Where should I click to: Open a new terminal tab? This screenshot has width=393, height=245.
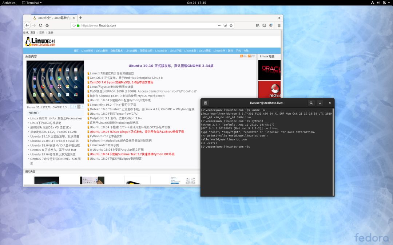[206, 103]
